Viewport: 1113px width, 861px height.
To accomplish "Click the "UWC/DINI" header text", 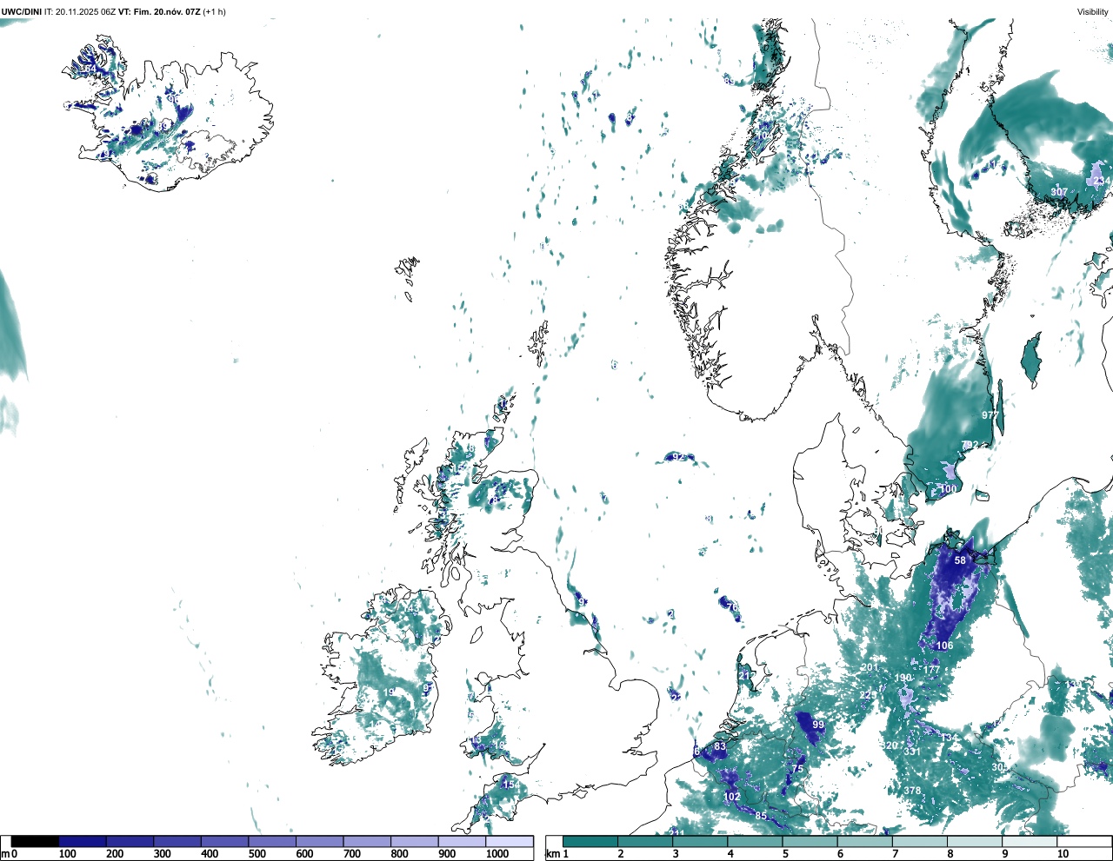I will (x=22, y=11).
